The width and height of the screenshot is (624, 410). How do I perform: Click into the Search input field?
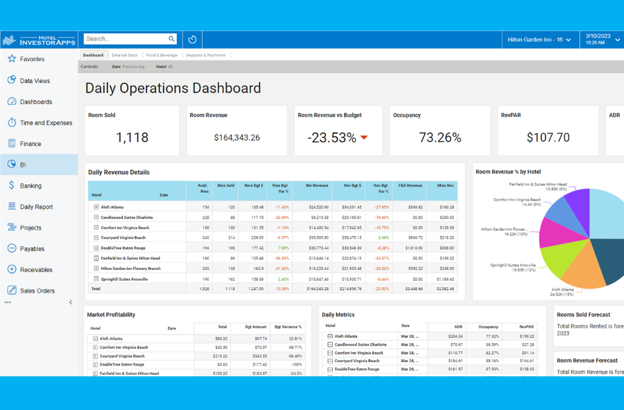pos(125,38)
